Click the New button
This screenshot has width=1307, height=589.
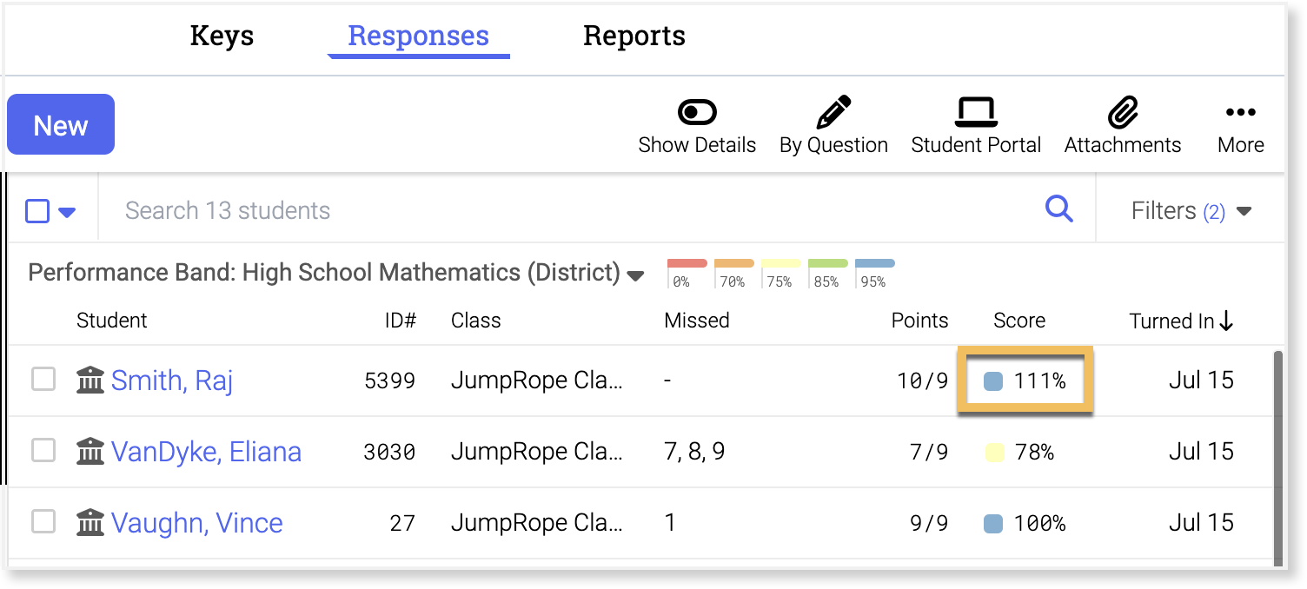61,125
